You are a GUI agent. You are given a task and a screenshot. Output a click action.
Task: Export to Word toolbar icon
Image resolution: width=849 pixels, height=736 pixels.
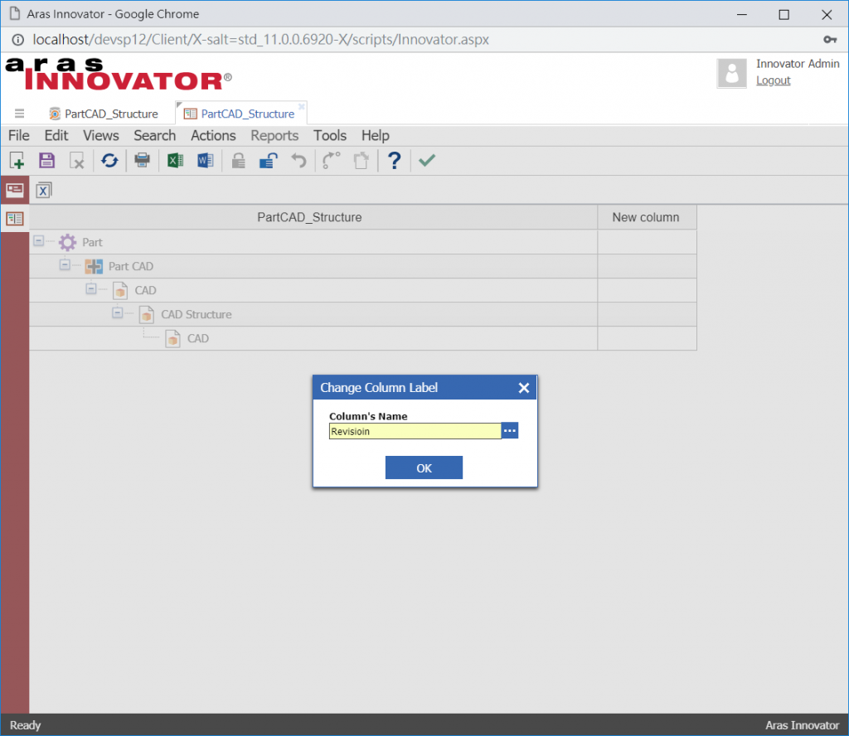(206, 161)
